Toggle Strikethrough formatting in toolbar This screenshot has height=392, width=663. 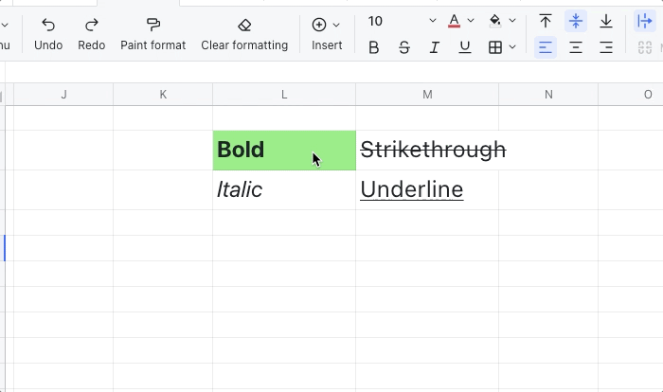click(x=404, y=47)
